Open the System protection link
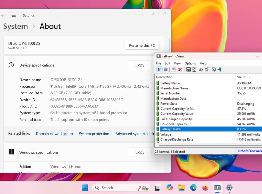 (x=94, y=134)
